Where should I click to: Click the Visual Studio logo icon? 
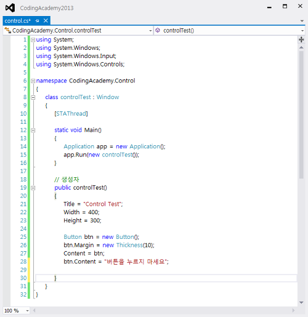pos(10,8)
